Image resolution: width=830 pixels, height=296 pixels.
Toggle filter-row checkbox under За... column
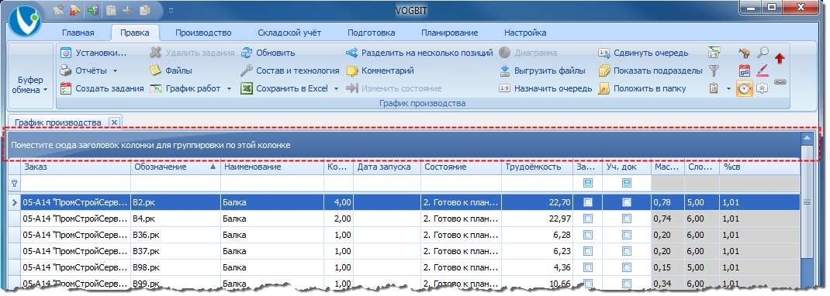pyautogui.click(x=587, y=183)
